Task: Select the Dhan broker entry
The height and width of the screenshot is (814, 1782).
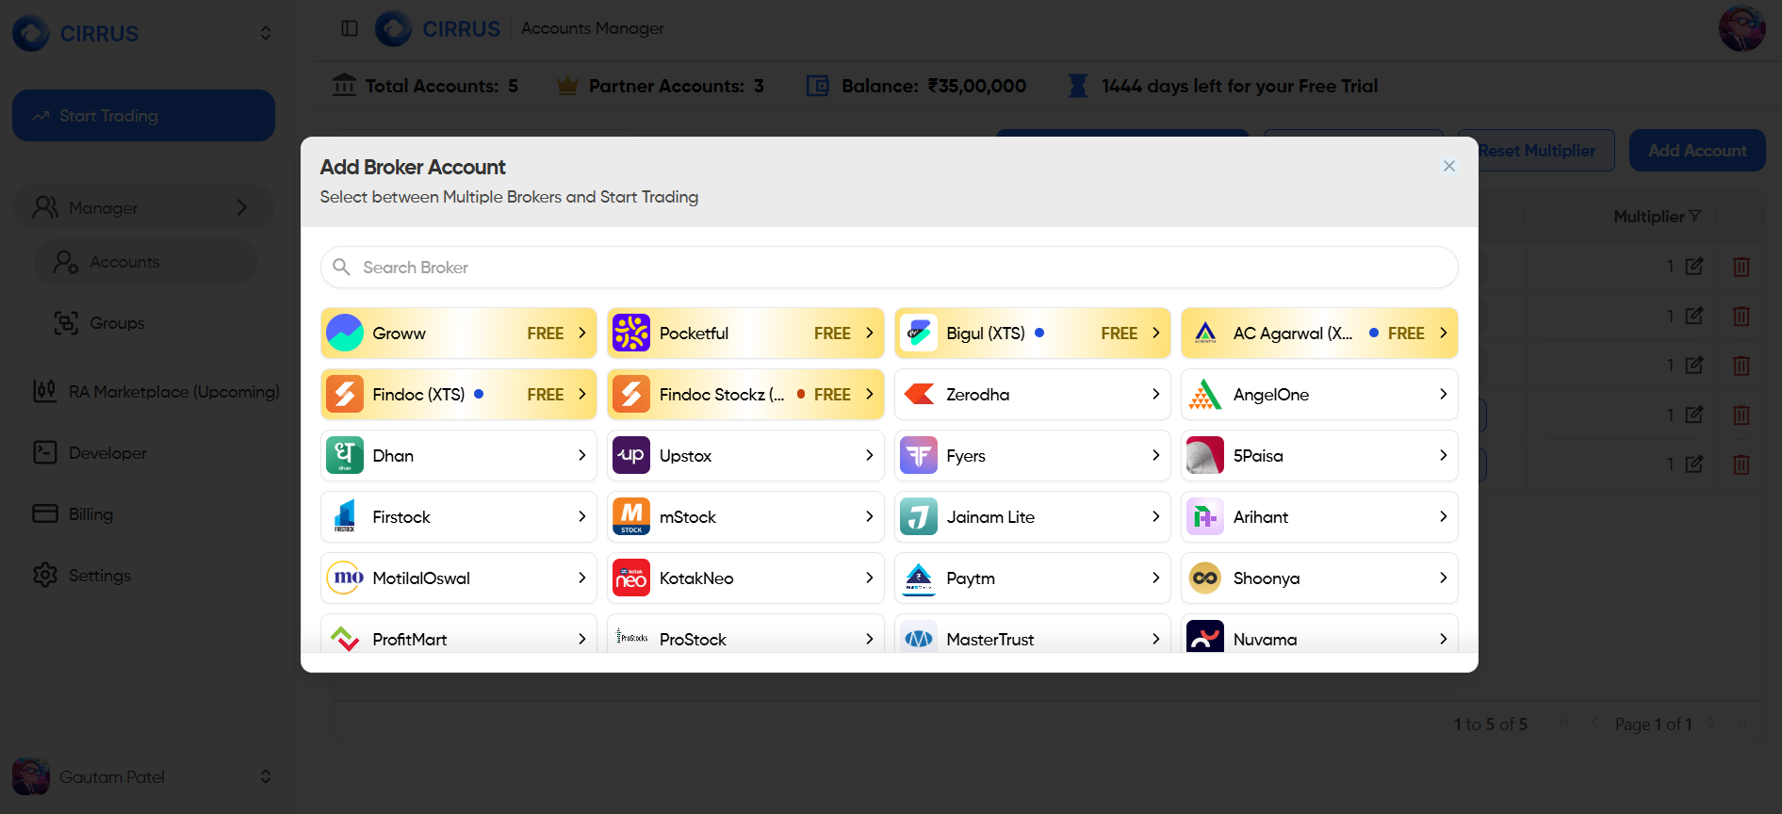Action: click(458, 456)
